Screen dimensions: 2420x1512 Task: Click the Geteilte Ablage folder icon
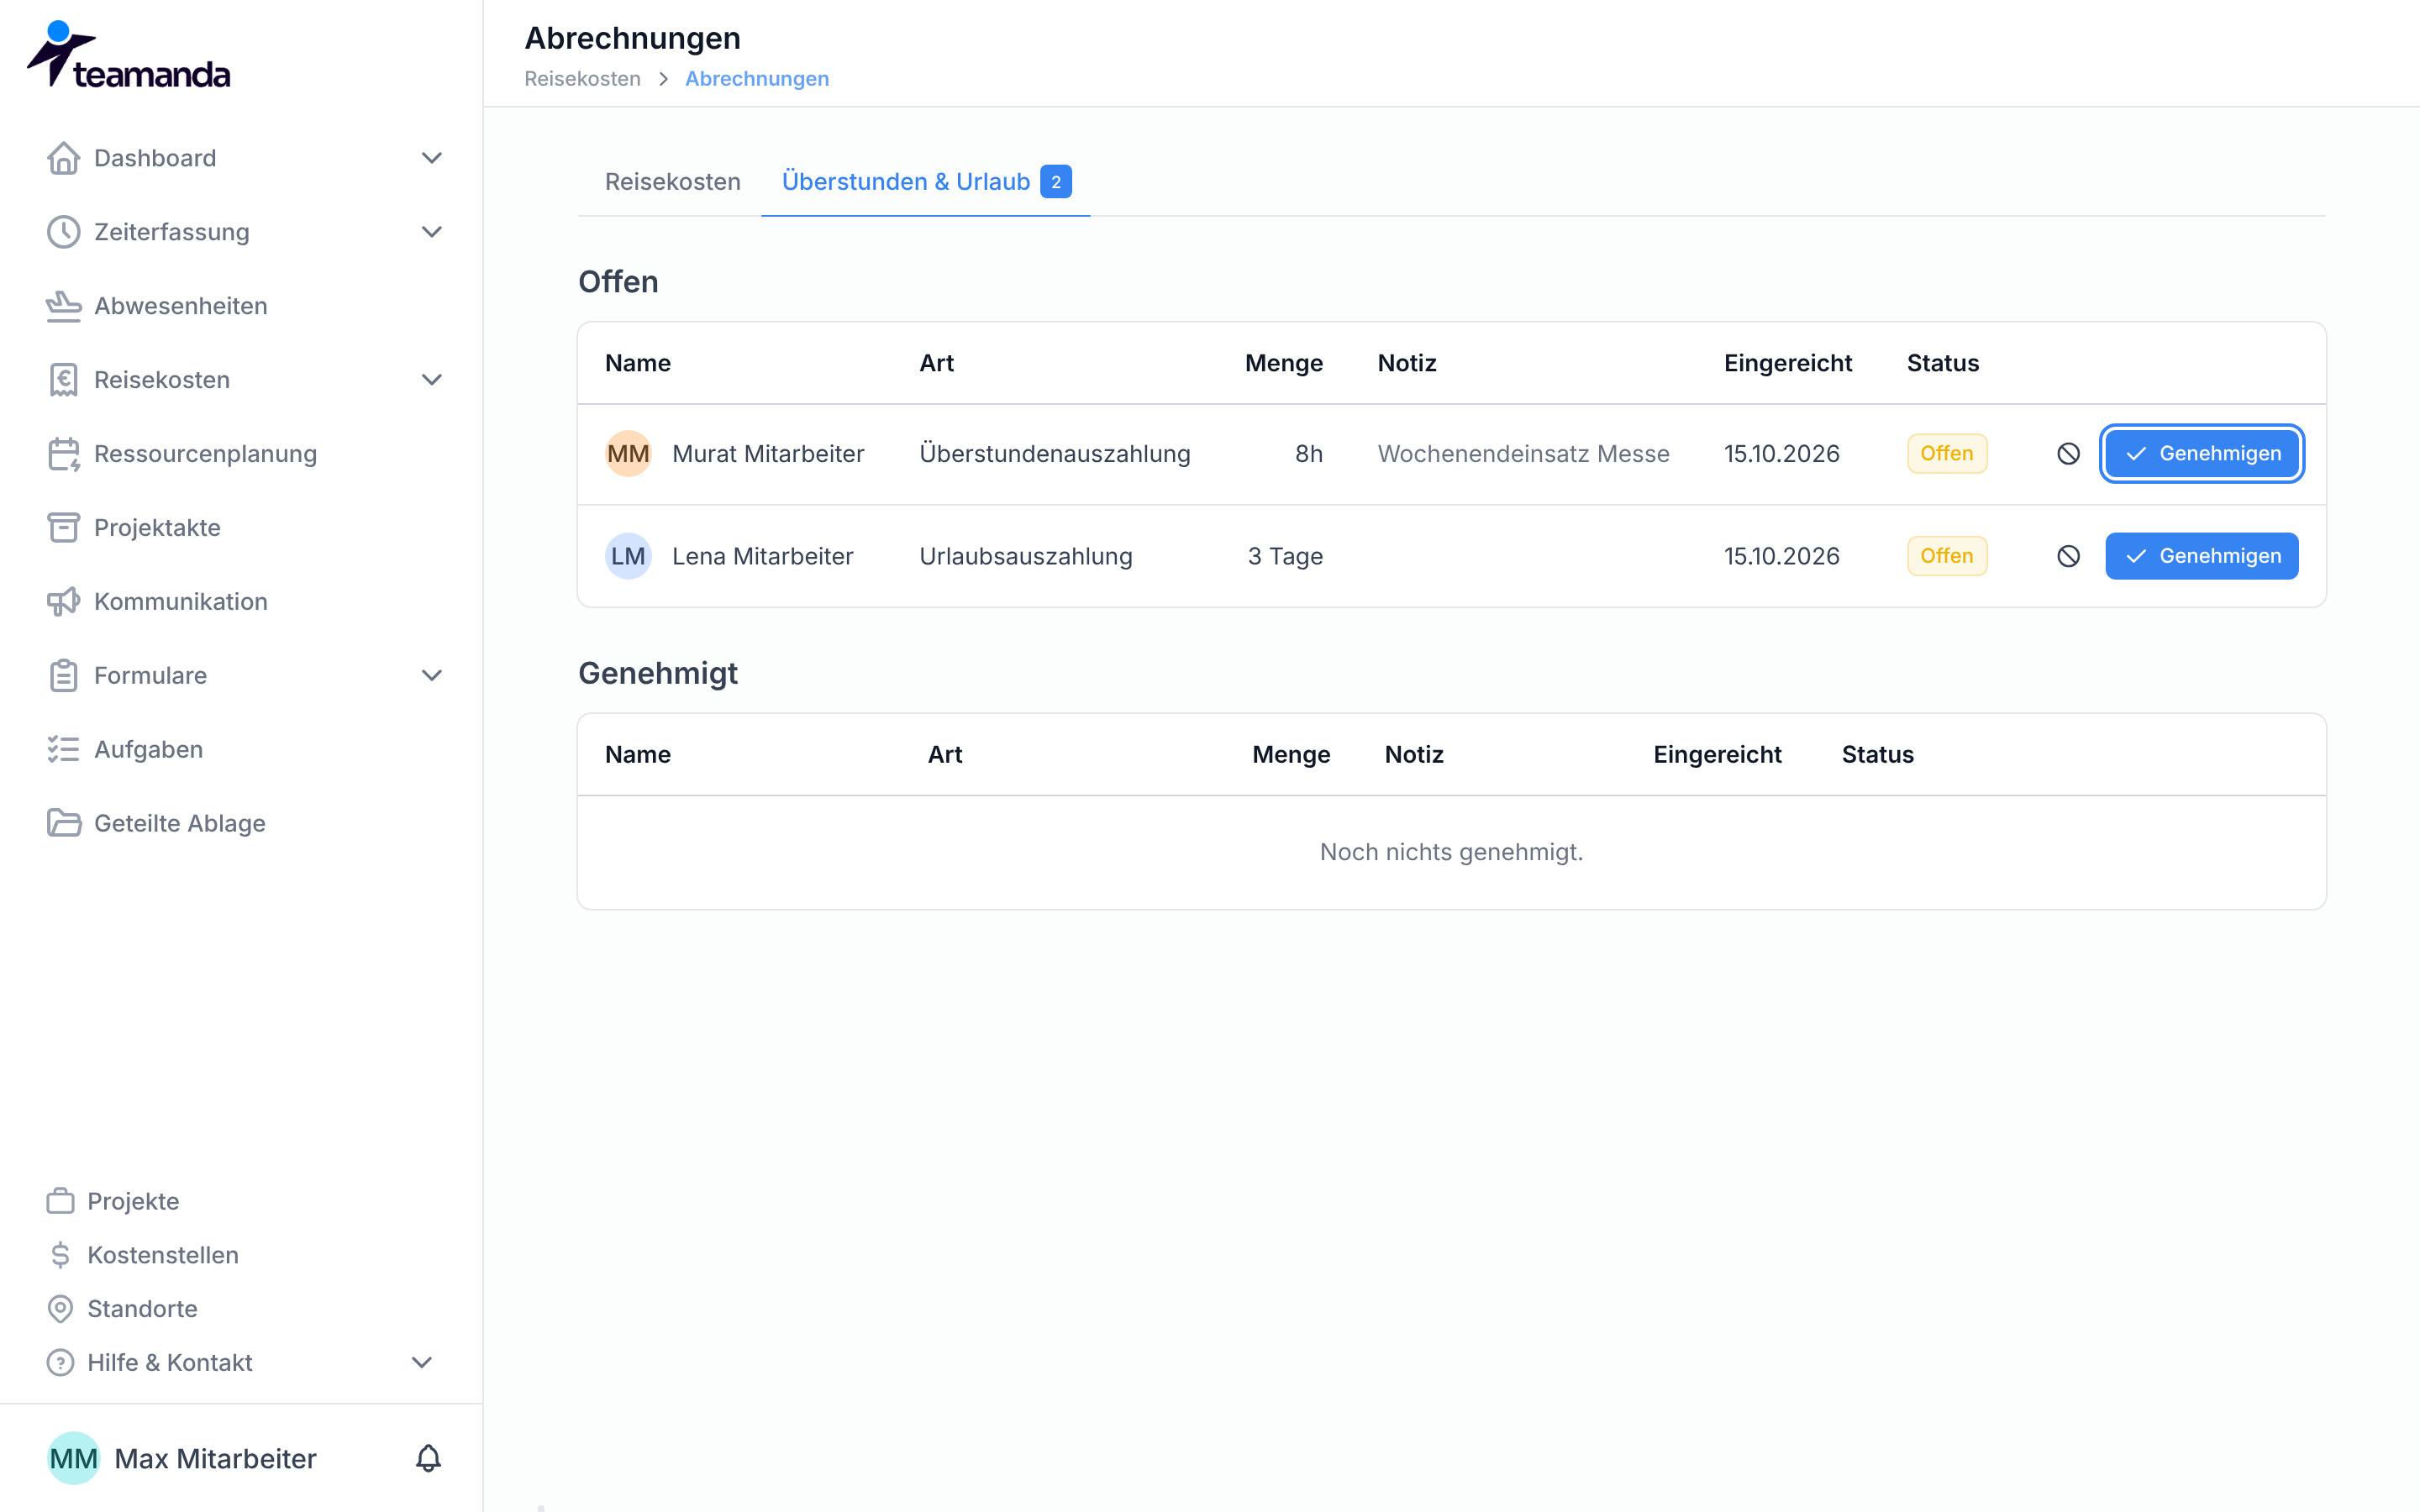click(63, 824)
